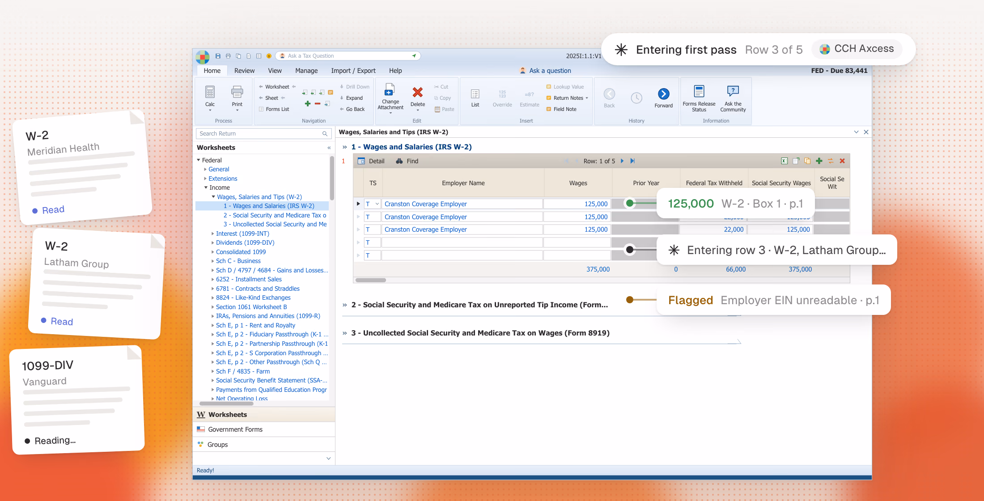984x501 pixels.
Task: Open the List tool in the Insert group
Action: (x=475, y=98)
